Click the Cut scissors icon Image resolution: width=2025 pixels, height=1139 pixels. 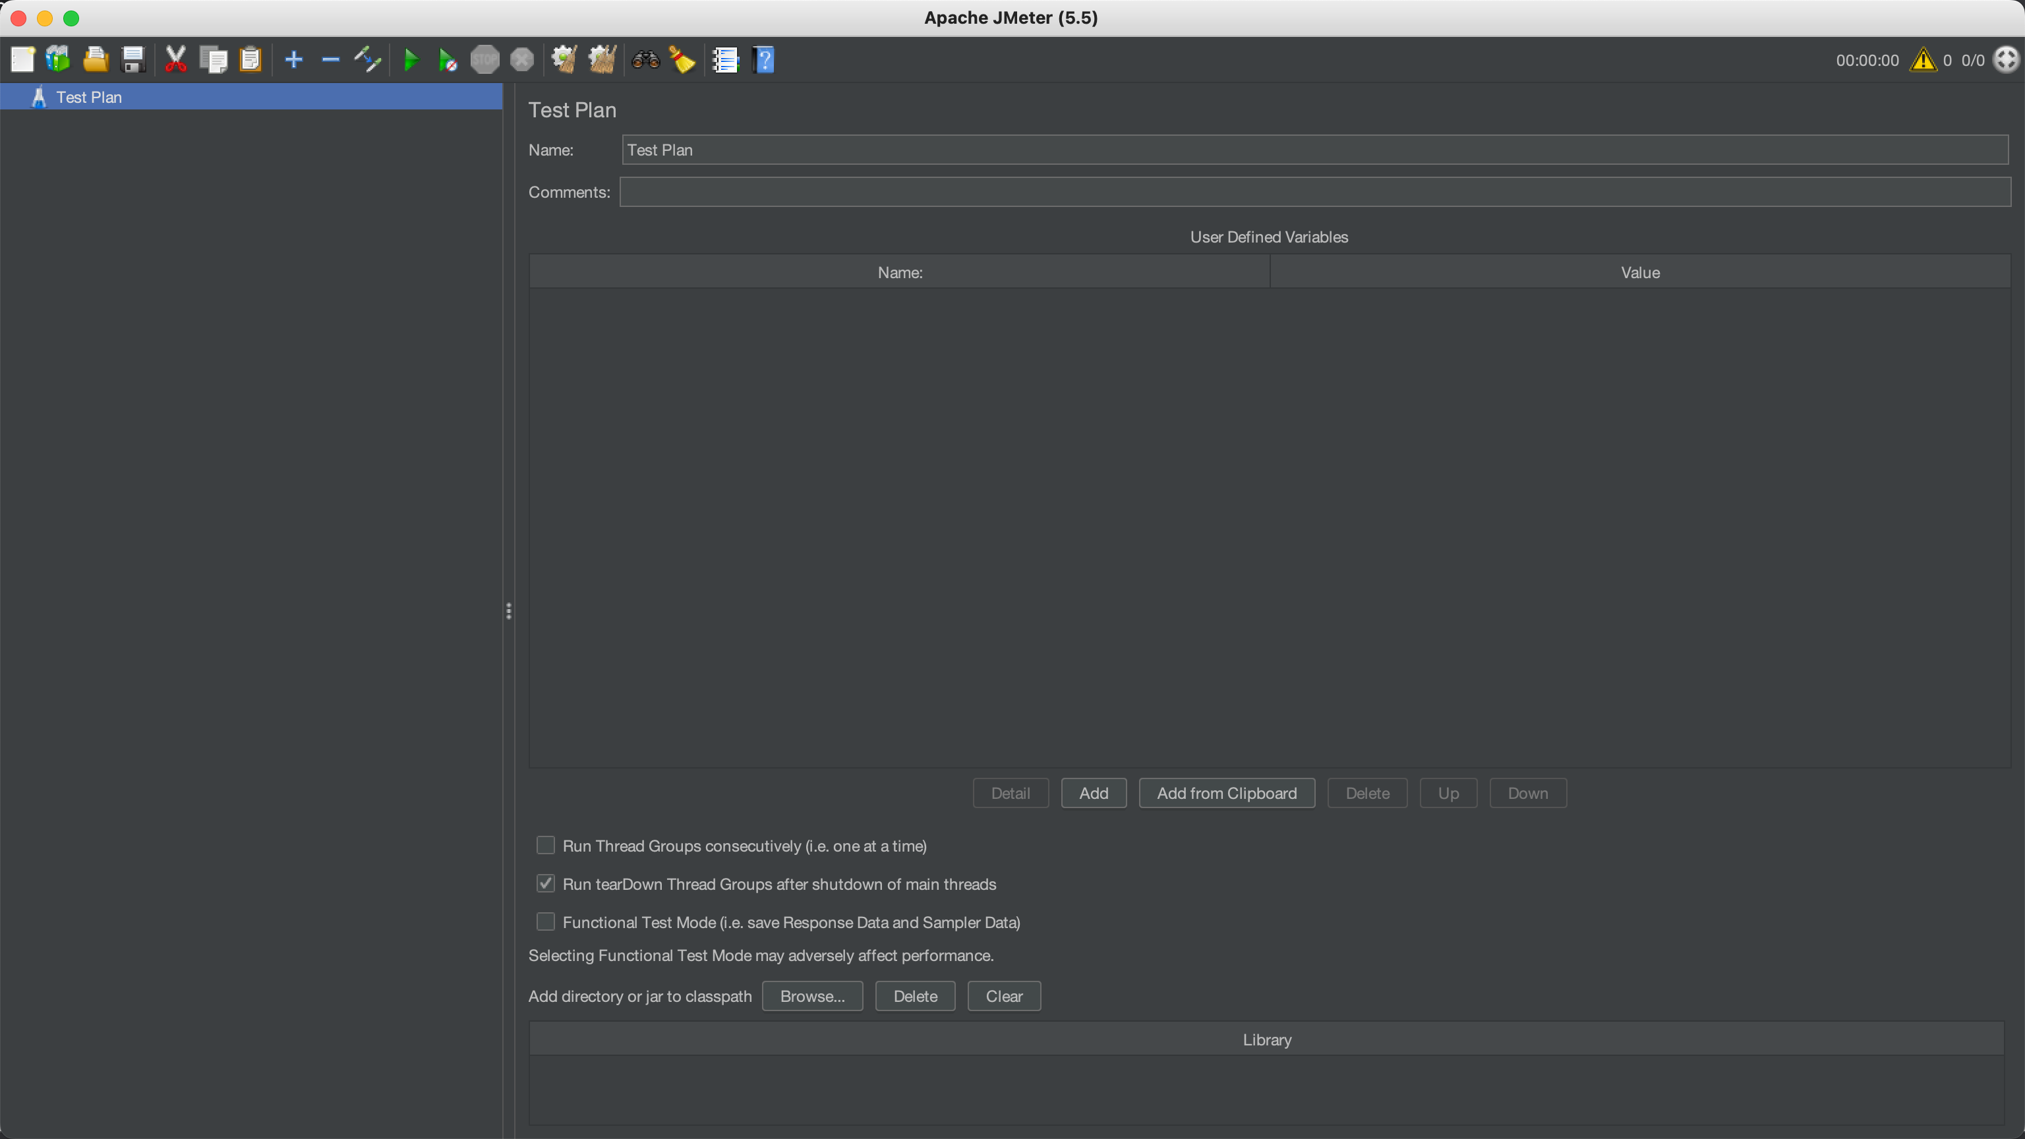pos(176,60)
